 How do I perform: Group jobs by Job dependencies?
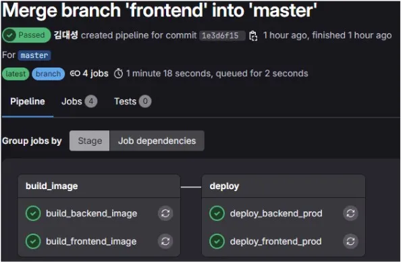click(x=157, y=140)
